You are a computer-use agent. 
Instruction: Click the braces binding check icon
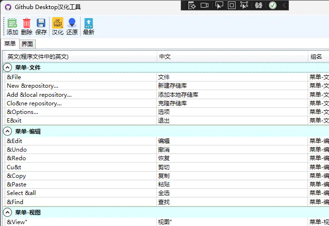[x=258, y=5]
